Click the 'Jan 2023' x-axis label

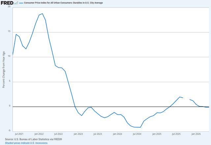point(78,134)
